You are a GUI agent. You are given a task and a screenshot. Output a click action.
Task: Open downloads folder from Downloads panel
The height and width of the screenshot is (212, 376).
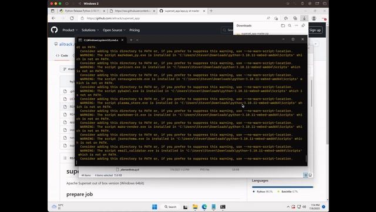(283, 25)
